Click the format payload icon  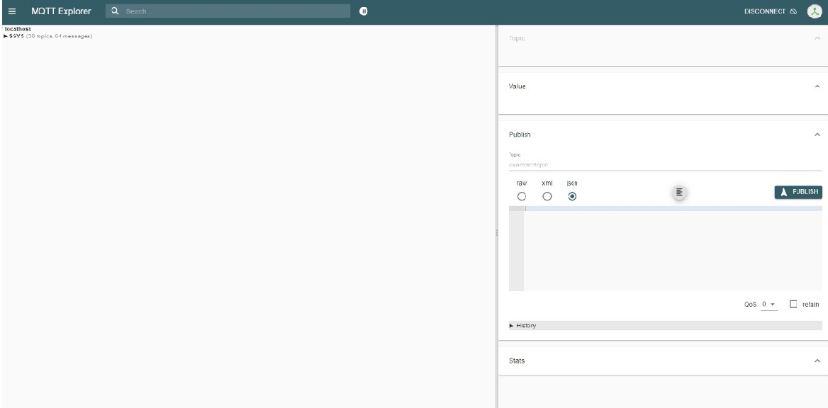tap(678, 192)
